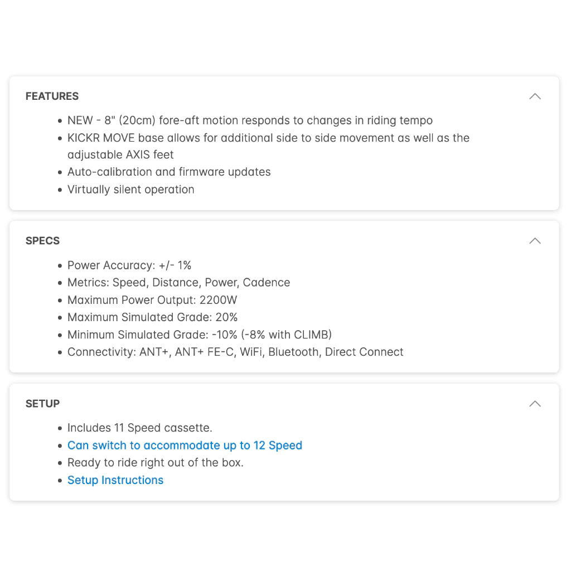Click the SPECS section heading
The width and height of the screenshot is (571, 571).
tap(43, 241)
